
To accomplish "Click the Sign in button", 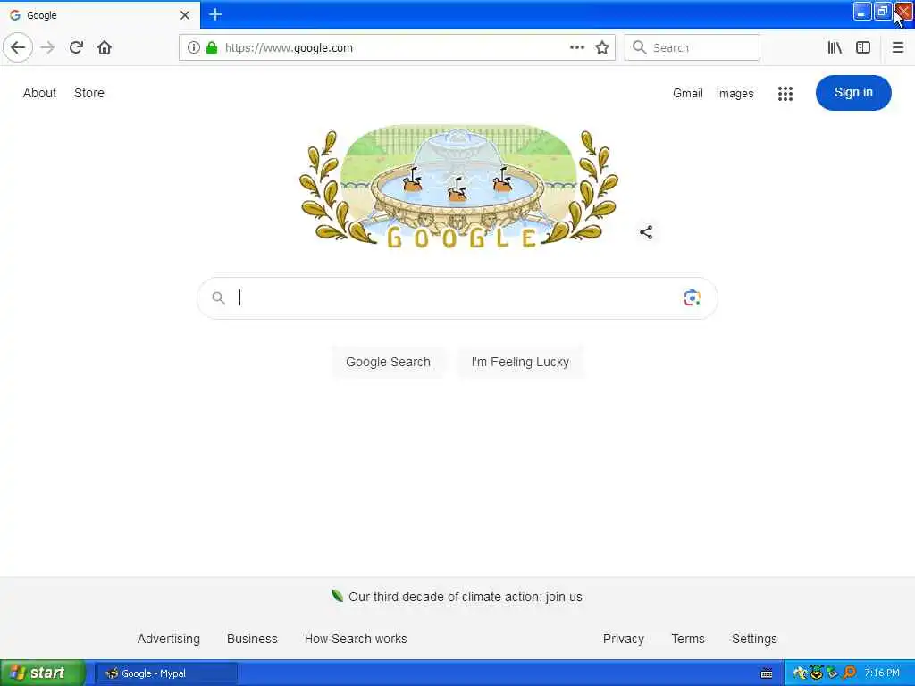I will click(853, 93).
